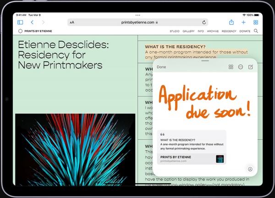Tap Done to close Quick Note
The width and height of the screenshot is (275, 198).
click(161, 67)
